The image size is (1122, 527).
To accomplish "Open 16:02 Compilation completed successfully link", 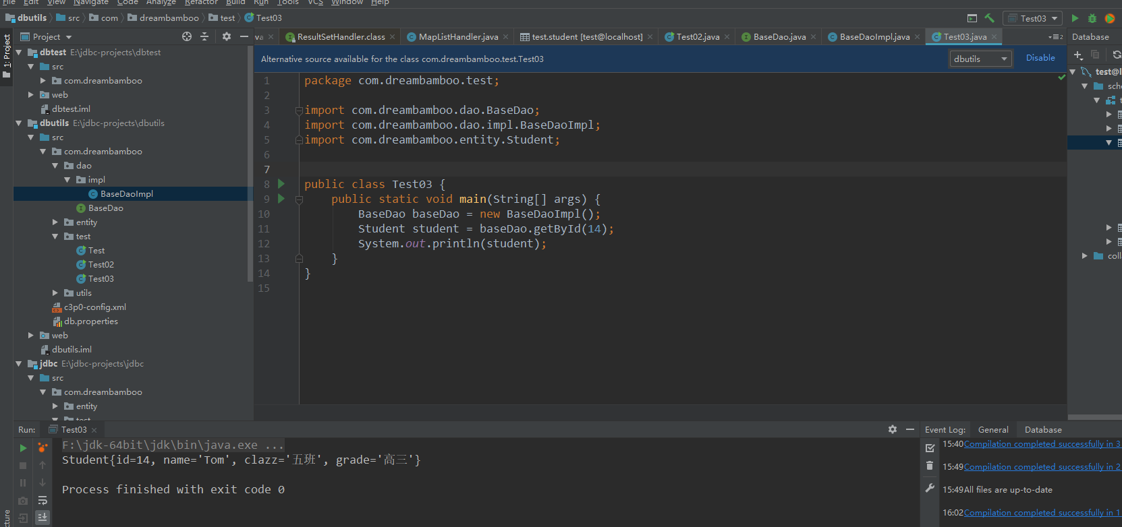I will [1042, 513].
